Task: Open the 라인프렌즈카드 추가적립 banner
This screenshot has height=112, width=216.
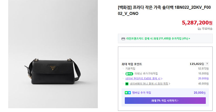Action: (165, 38)
